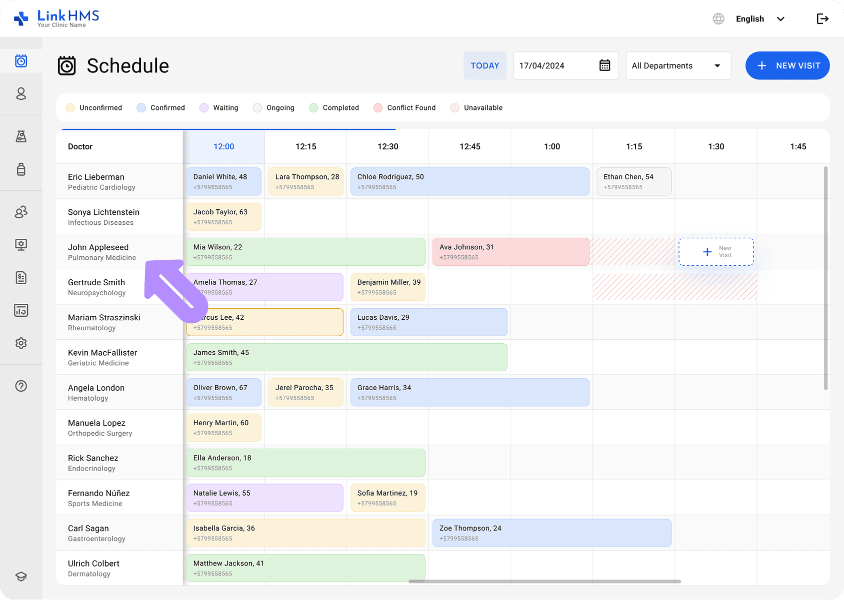This screenshot has width=844, height=600.
Task: Select the patients icon in the sidebar
Action: [x=21, y=93]
